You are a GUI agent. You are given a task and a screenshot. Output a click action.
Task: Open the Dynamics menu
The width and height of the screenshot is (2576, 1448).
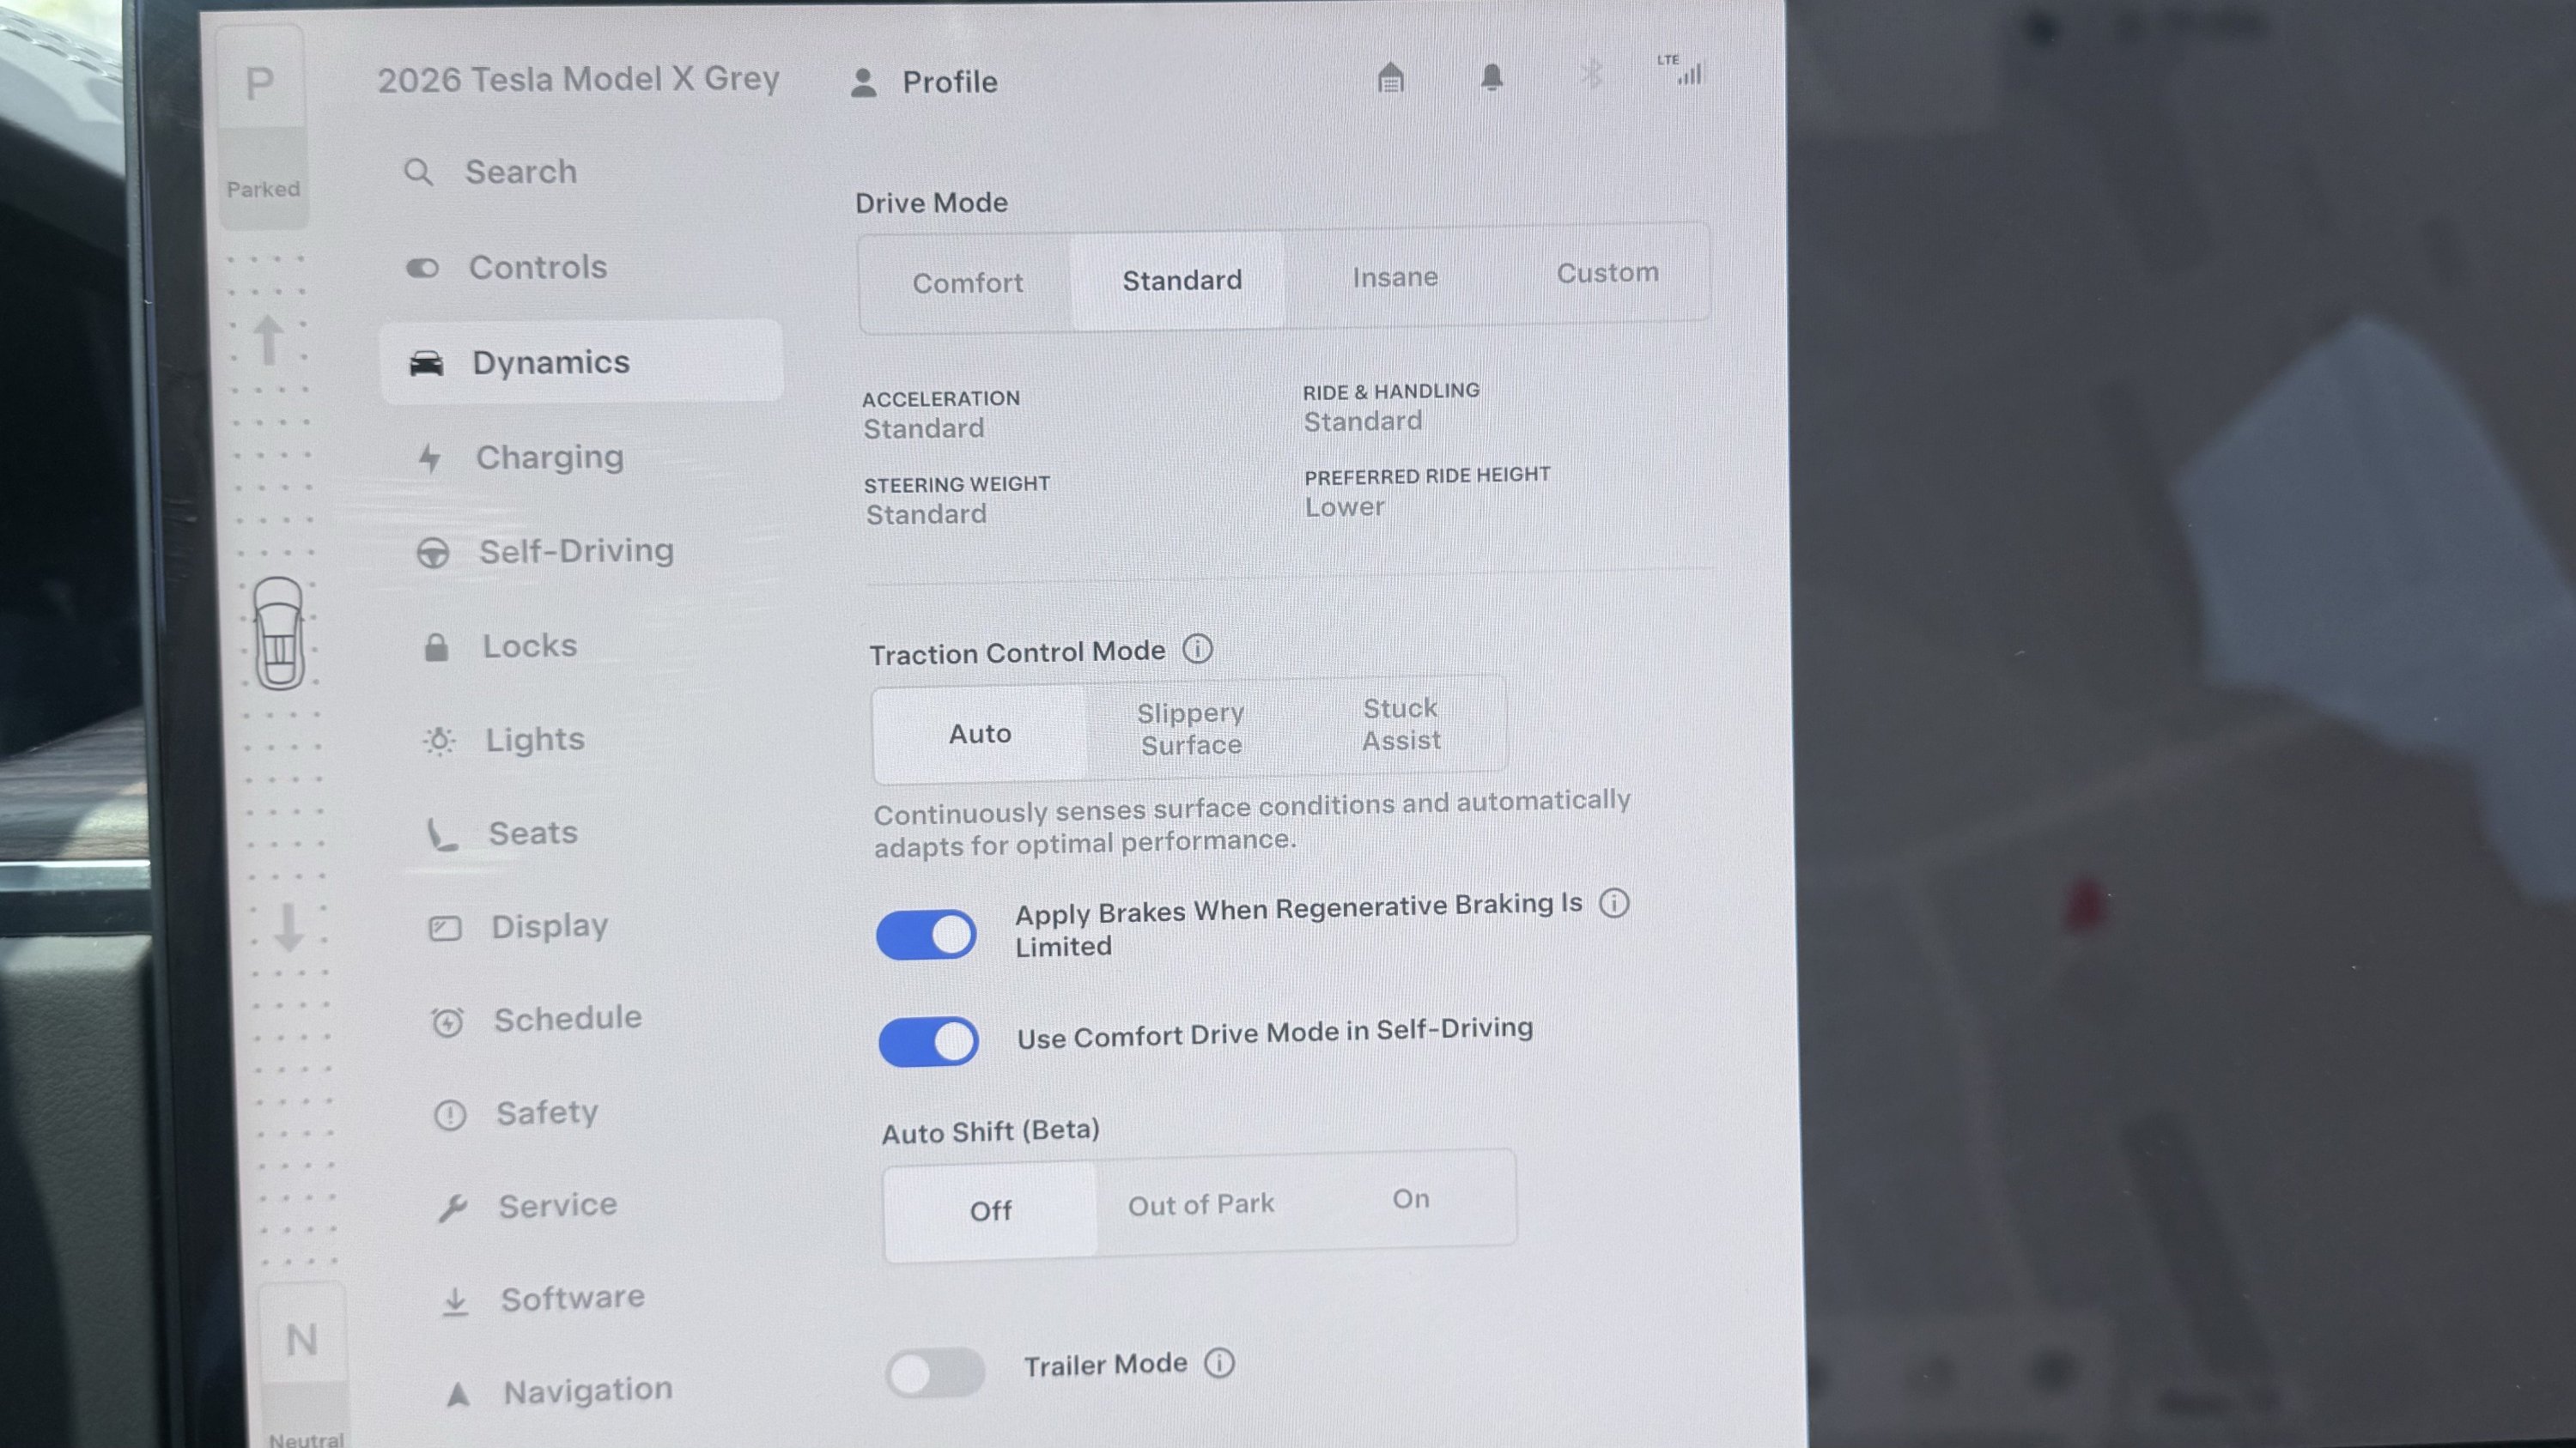[x=582, y=361]
